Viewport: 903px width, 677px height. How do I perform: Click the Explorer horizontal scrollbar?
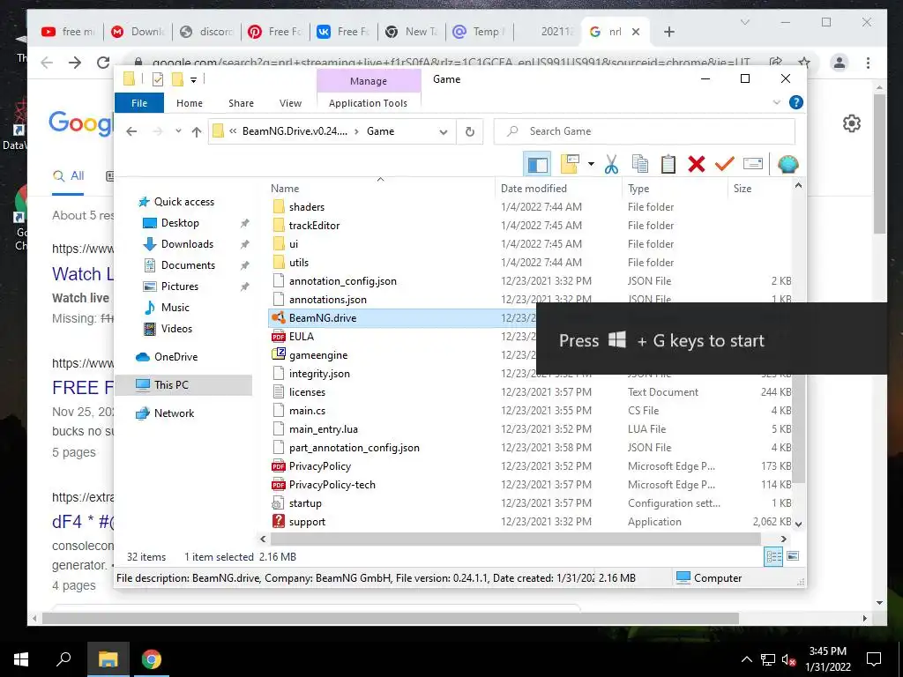coord(515,539)
